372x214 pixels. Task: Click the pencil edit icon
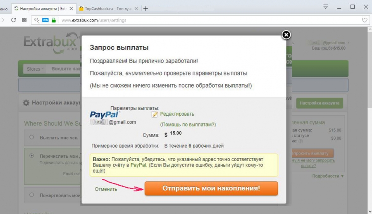(x=155, y=114)
